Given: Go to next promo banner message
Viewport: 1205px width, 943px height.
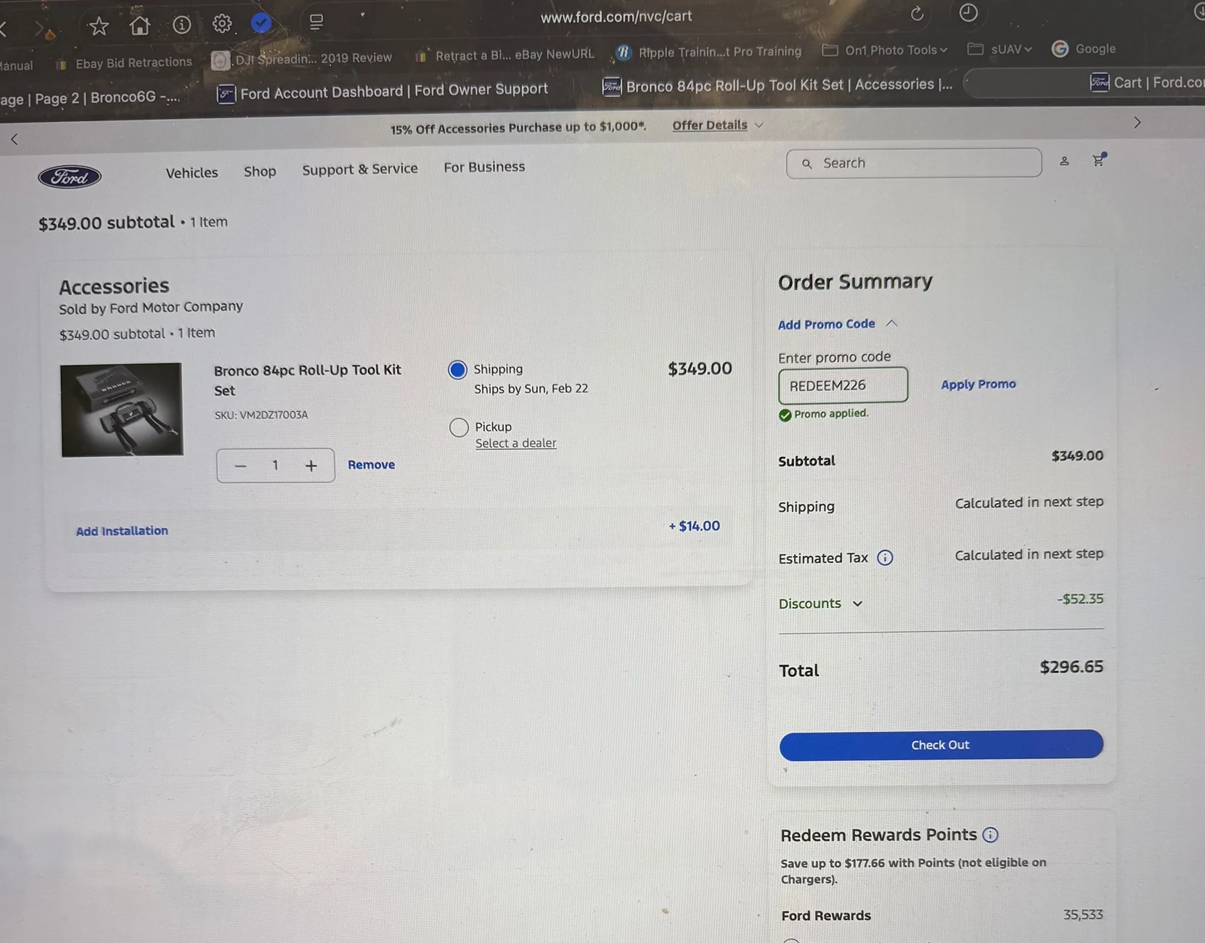Looking at the screenshot, I should [1137, 123].
